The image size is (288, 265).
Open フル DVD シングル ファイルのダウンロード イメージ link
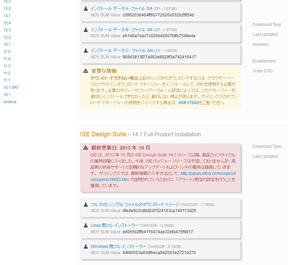click(135, 204)
